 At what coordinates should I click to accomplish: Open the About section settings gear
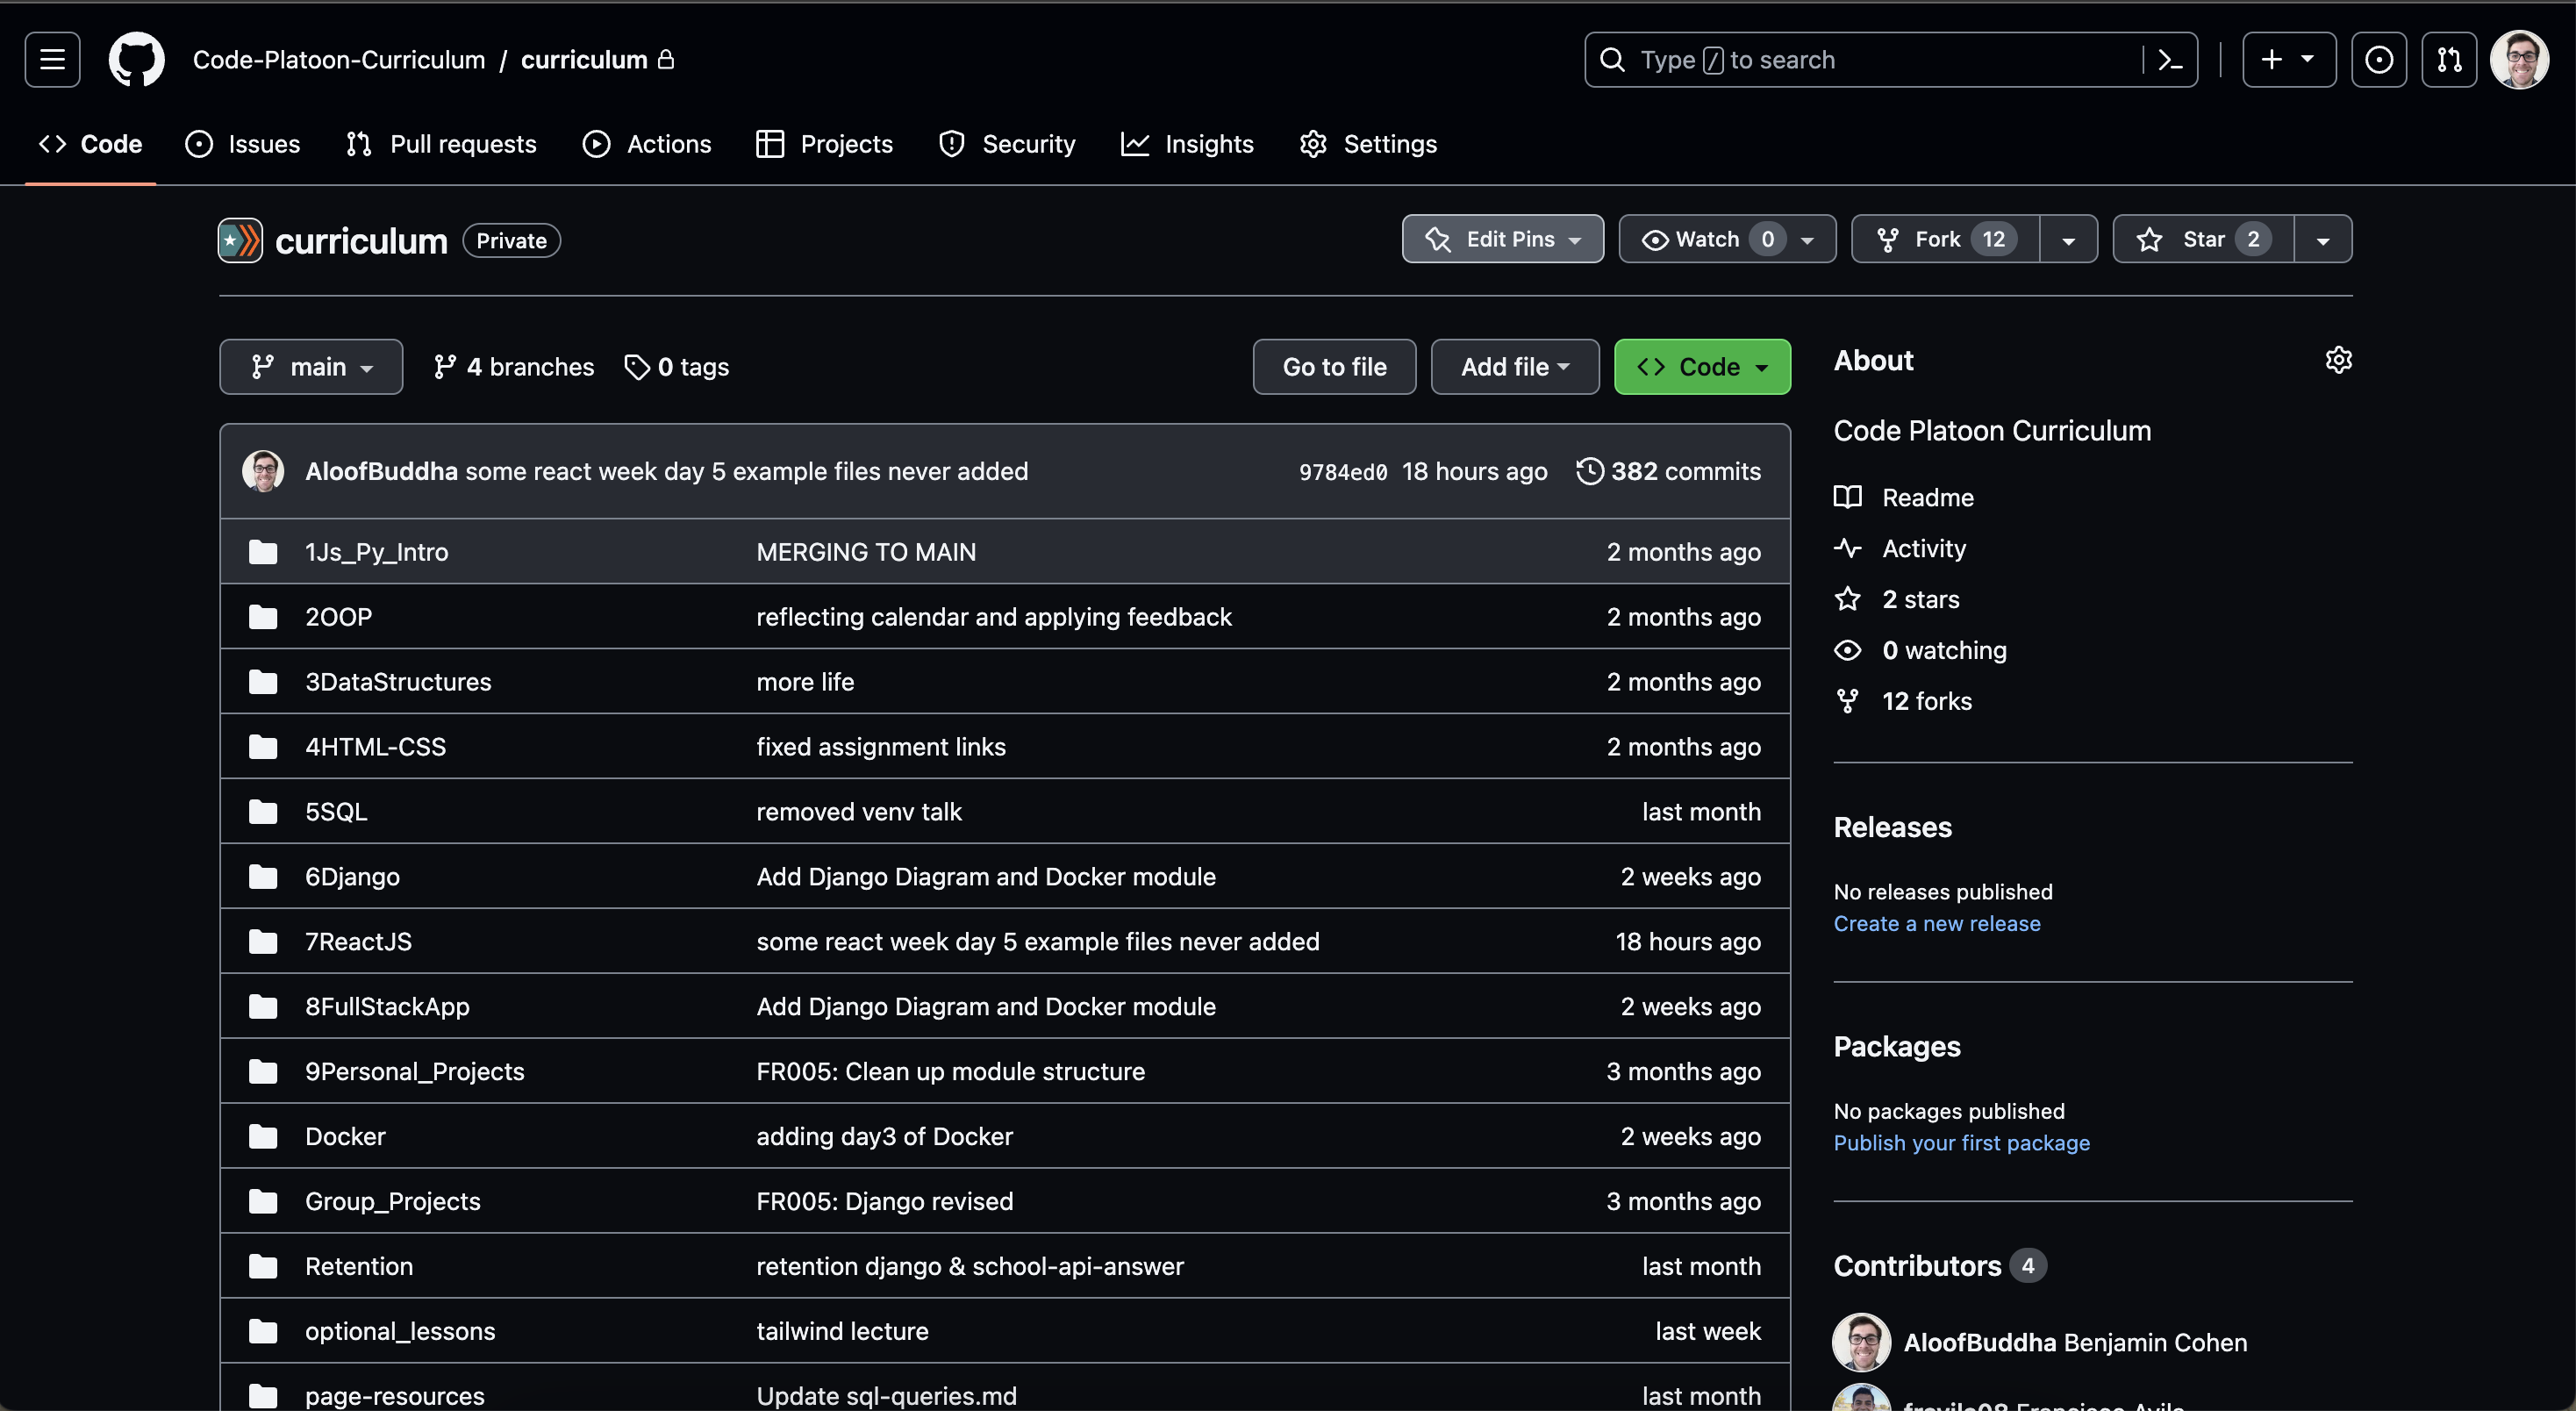click(2339, 359)
